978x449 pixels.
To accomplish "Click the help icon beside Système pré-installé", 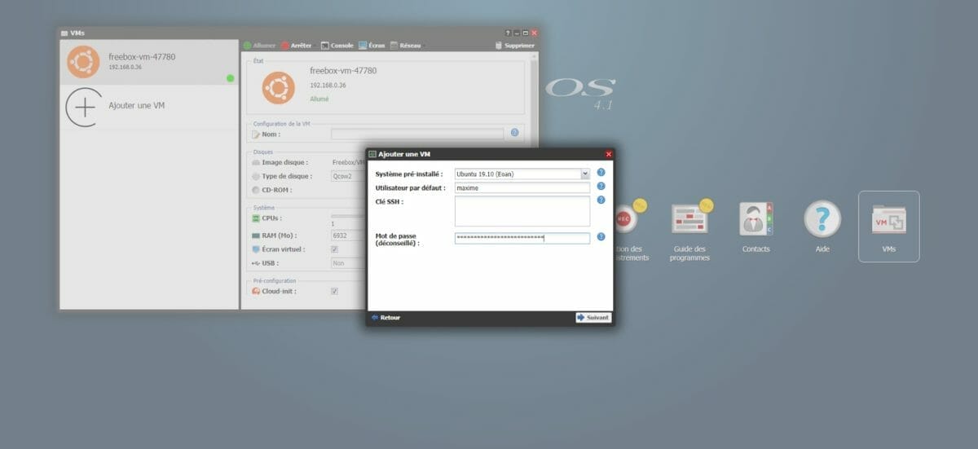I will [x=601, y=173].
